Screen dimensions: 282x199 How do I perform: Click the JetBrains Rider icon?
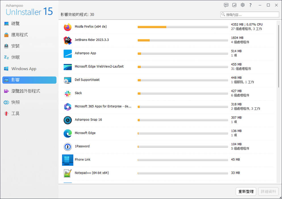click(68, 40)
